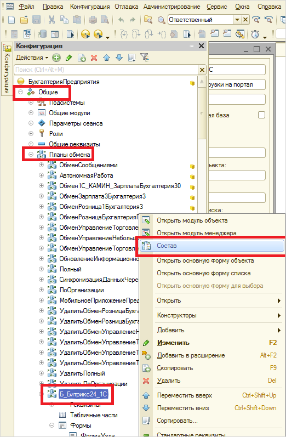
Task: Collapse the Общие tree node
Action: [x=21, y=92]
